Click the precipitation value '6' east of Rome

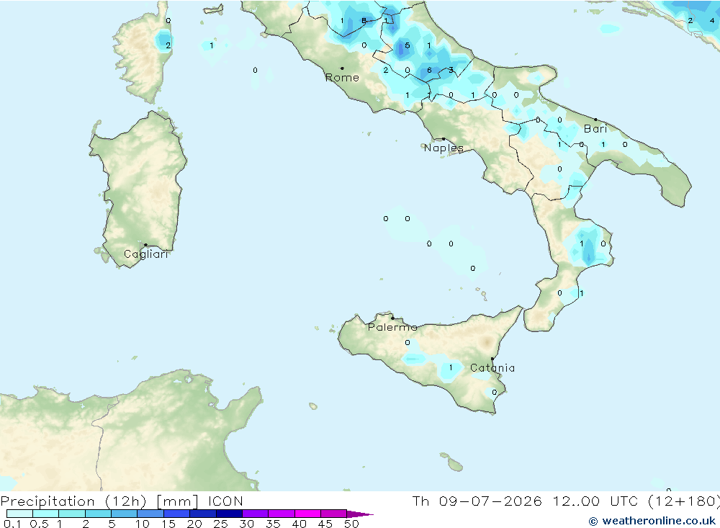[429, 71]
